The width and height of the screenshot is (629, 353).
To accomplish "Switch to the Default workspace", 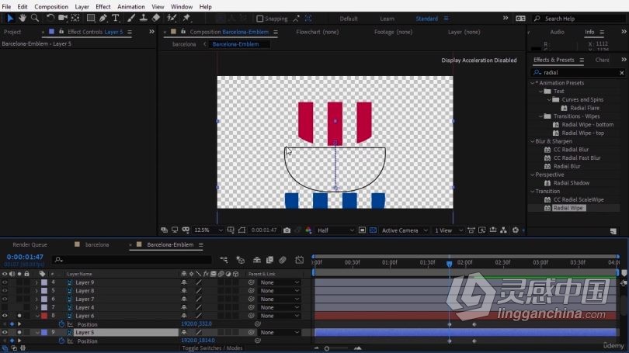I will [x=349, y=19].
